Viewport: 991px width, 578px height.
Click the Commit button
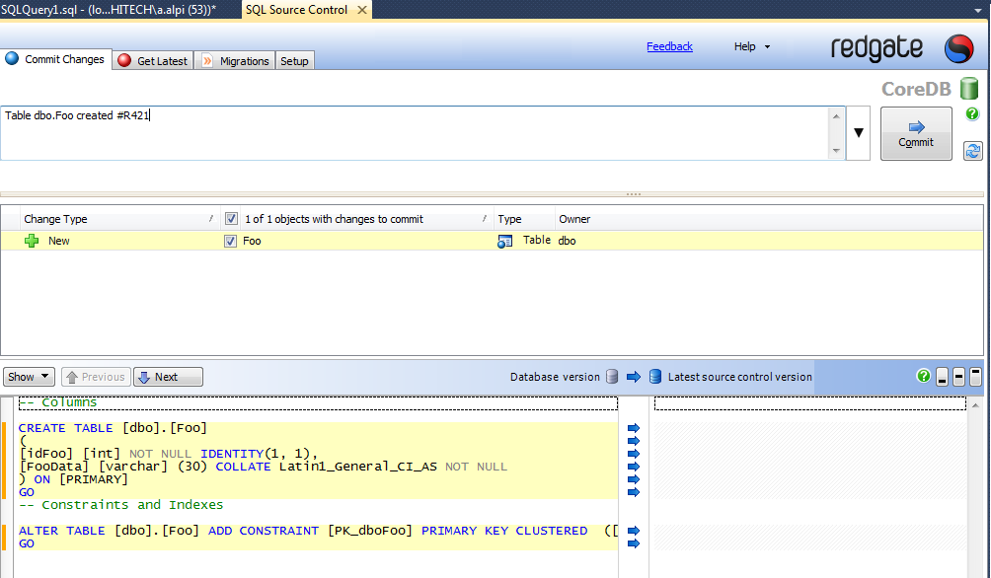915,133
